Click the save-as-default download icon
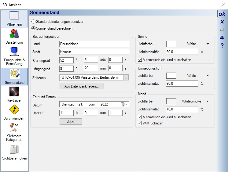 (x=222, y=38)
